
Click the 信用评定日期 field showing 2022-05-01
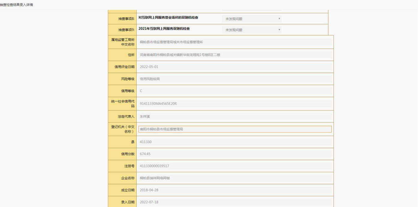tap(235, 67)
